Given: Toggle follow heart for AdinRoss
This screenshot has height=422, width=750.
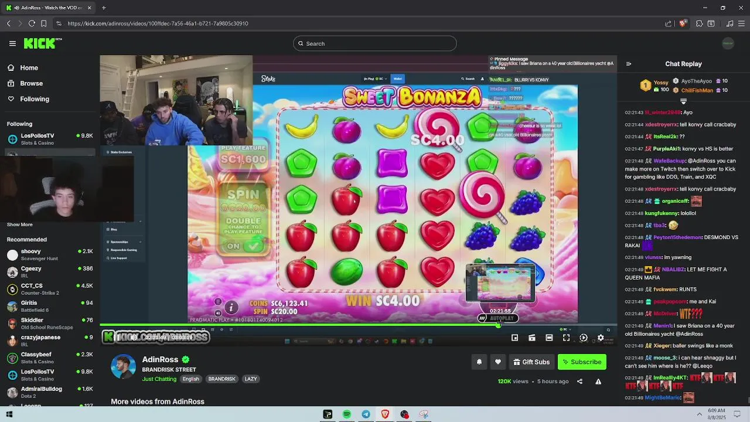Looking at the screenshot, I should point(498,362).
